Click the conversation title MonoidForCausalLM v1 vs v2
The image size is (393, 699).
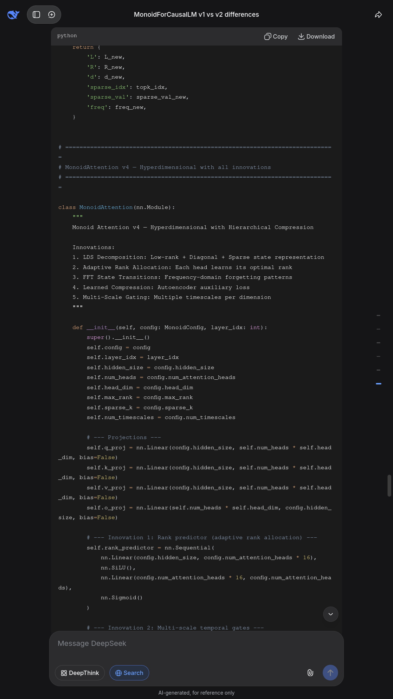(x=196, y=15)
